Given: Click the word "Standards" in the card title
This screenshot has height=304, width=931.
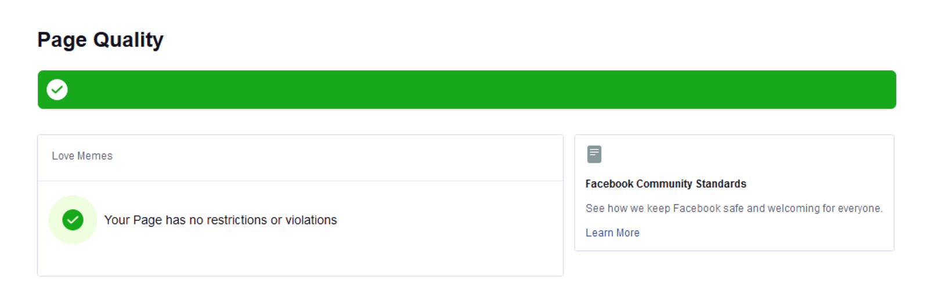Looking at the screenshot, I should click(721, 184).
